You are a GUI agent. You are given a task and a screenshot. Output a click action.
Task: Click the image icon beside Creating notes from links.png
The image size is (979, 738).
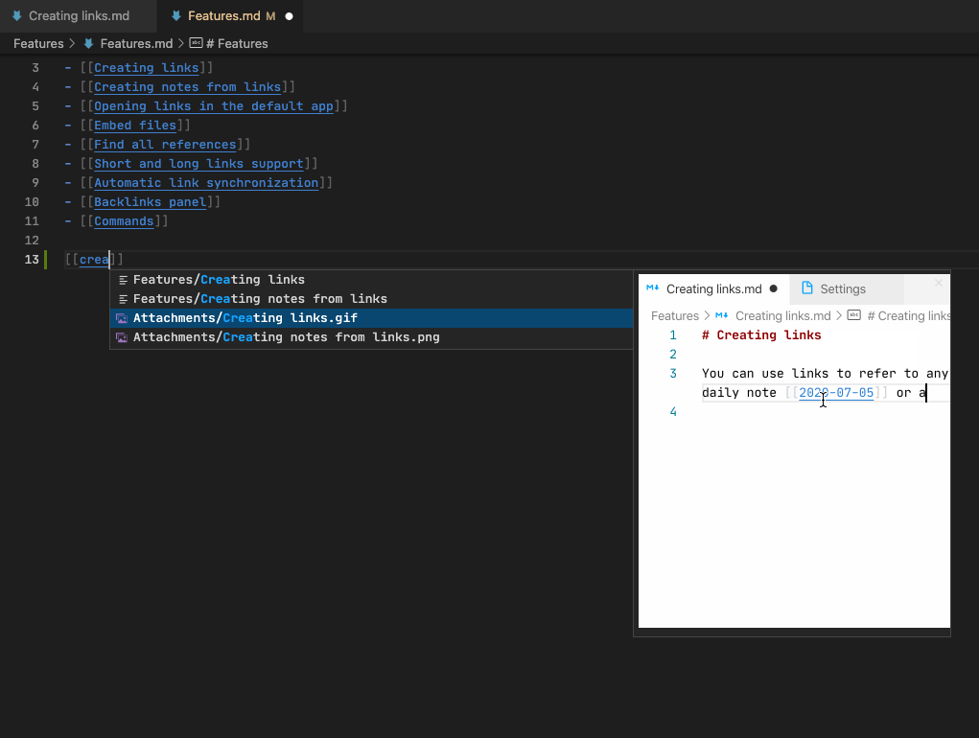[122, 336]
